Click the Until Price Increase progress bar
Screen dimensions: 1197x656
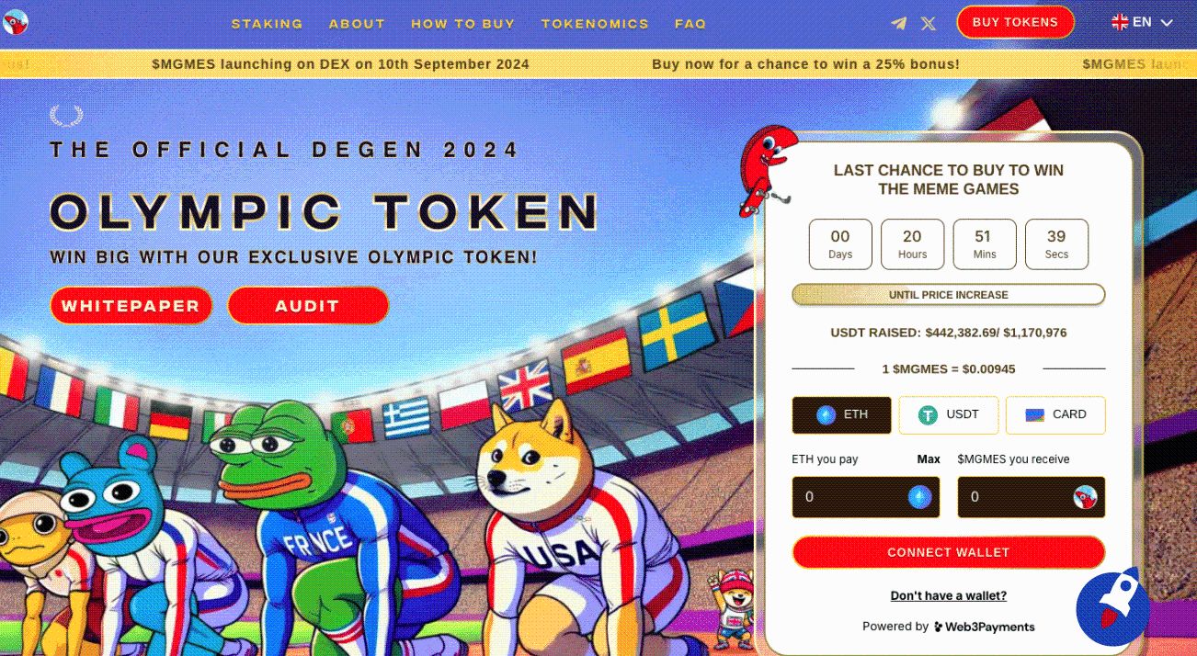click(949, 295)
